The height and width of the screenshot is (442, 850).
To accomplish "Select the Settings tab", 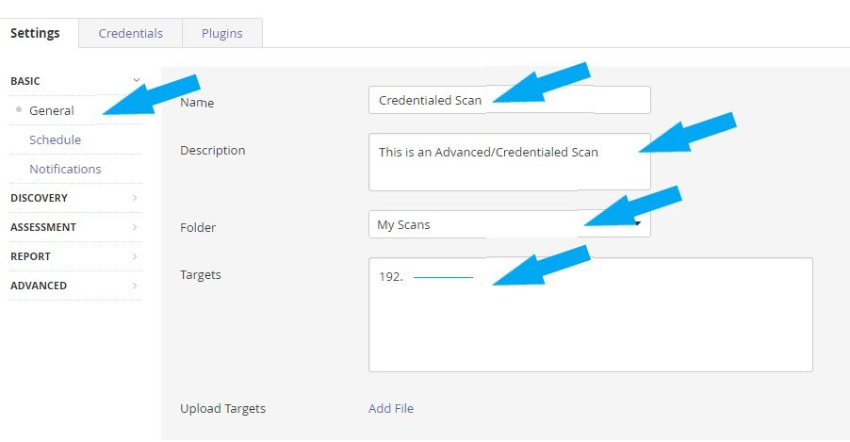I will click(x=35, y=33).
